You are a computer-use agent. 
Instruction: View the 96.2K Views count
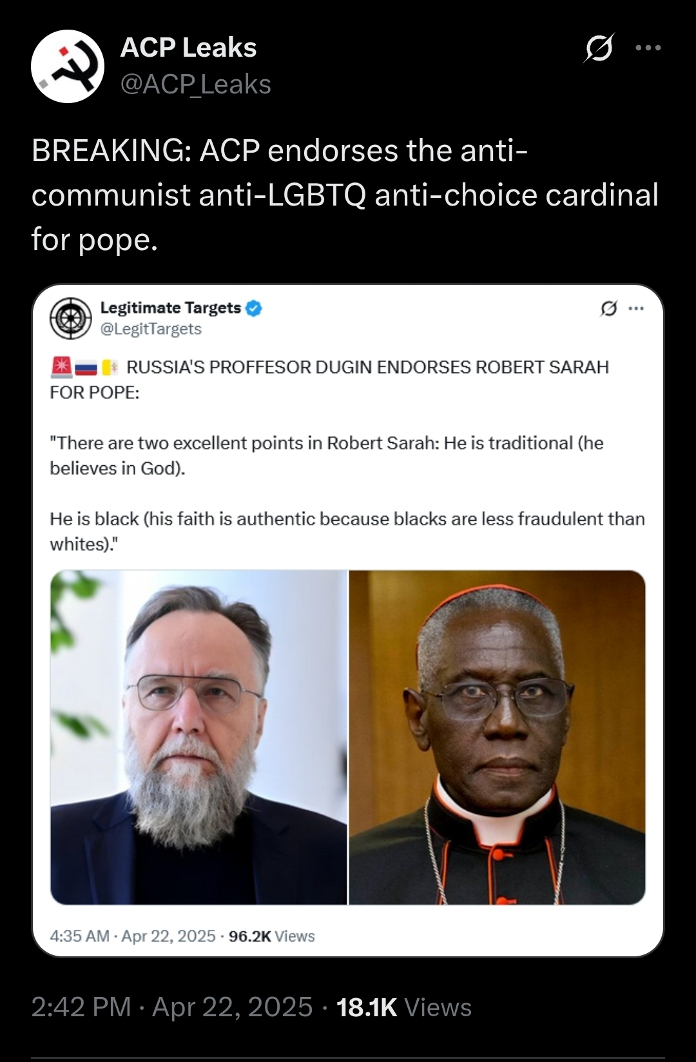coord(272,936)
